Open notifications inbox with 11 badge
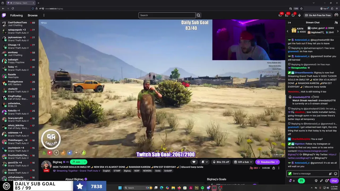This screenshot has height=191, width=340. coord(287,15)
